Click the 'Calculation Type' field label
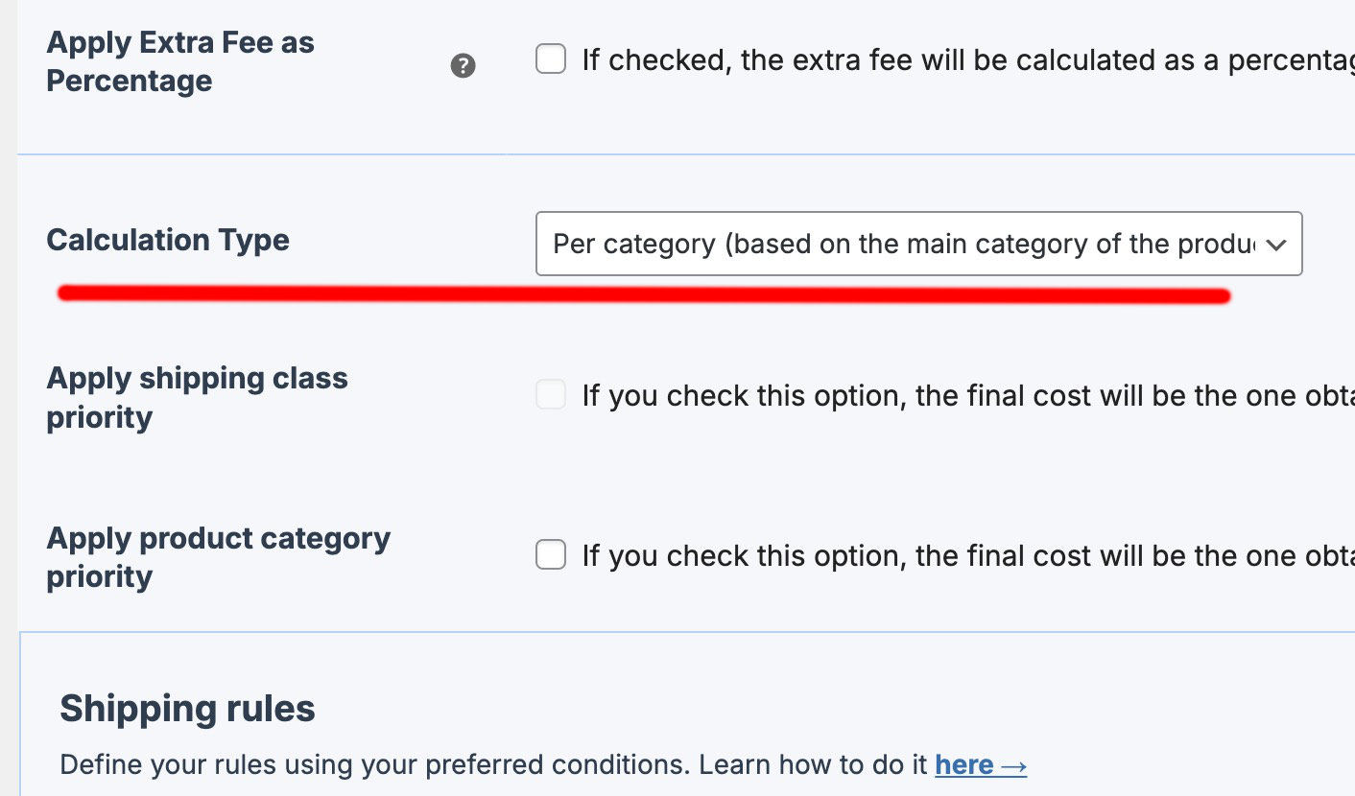The width and height of the screenshot is (1355, 796). pos(168,240)
